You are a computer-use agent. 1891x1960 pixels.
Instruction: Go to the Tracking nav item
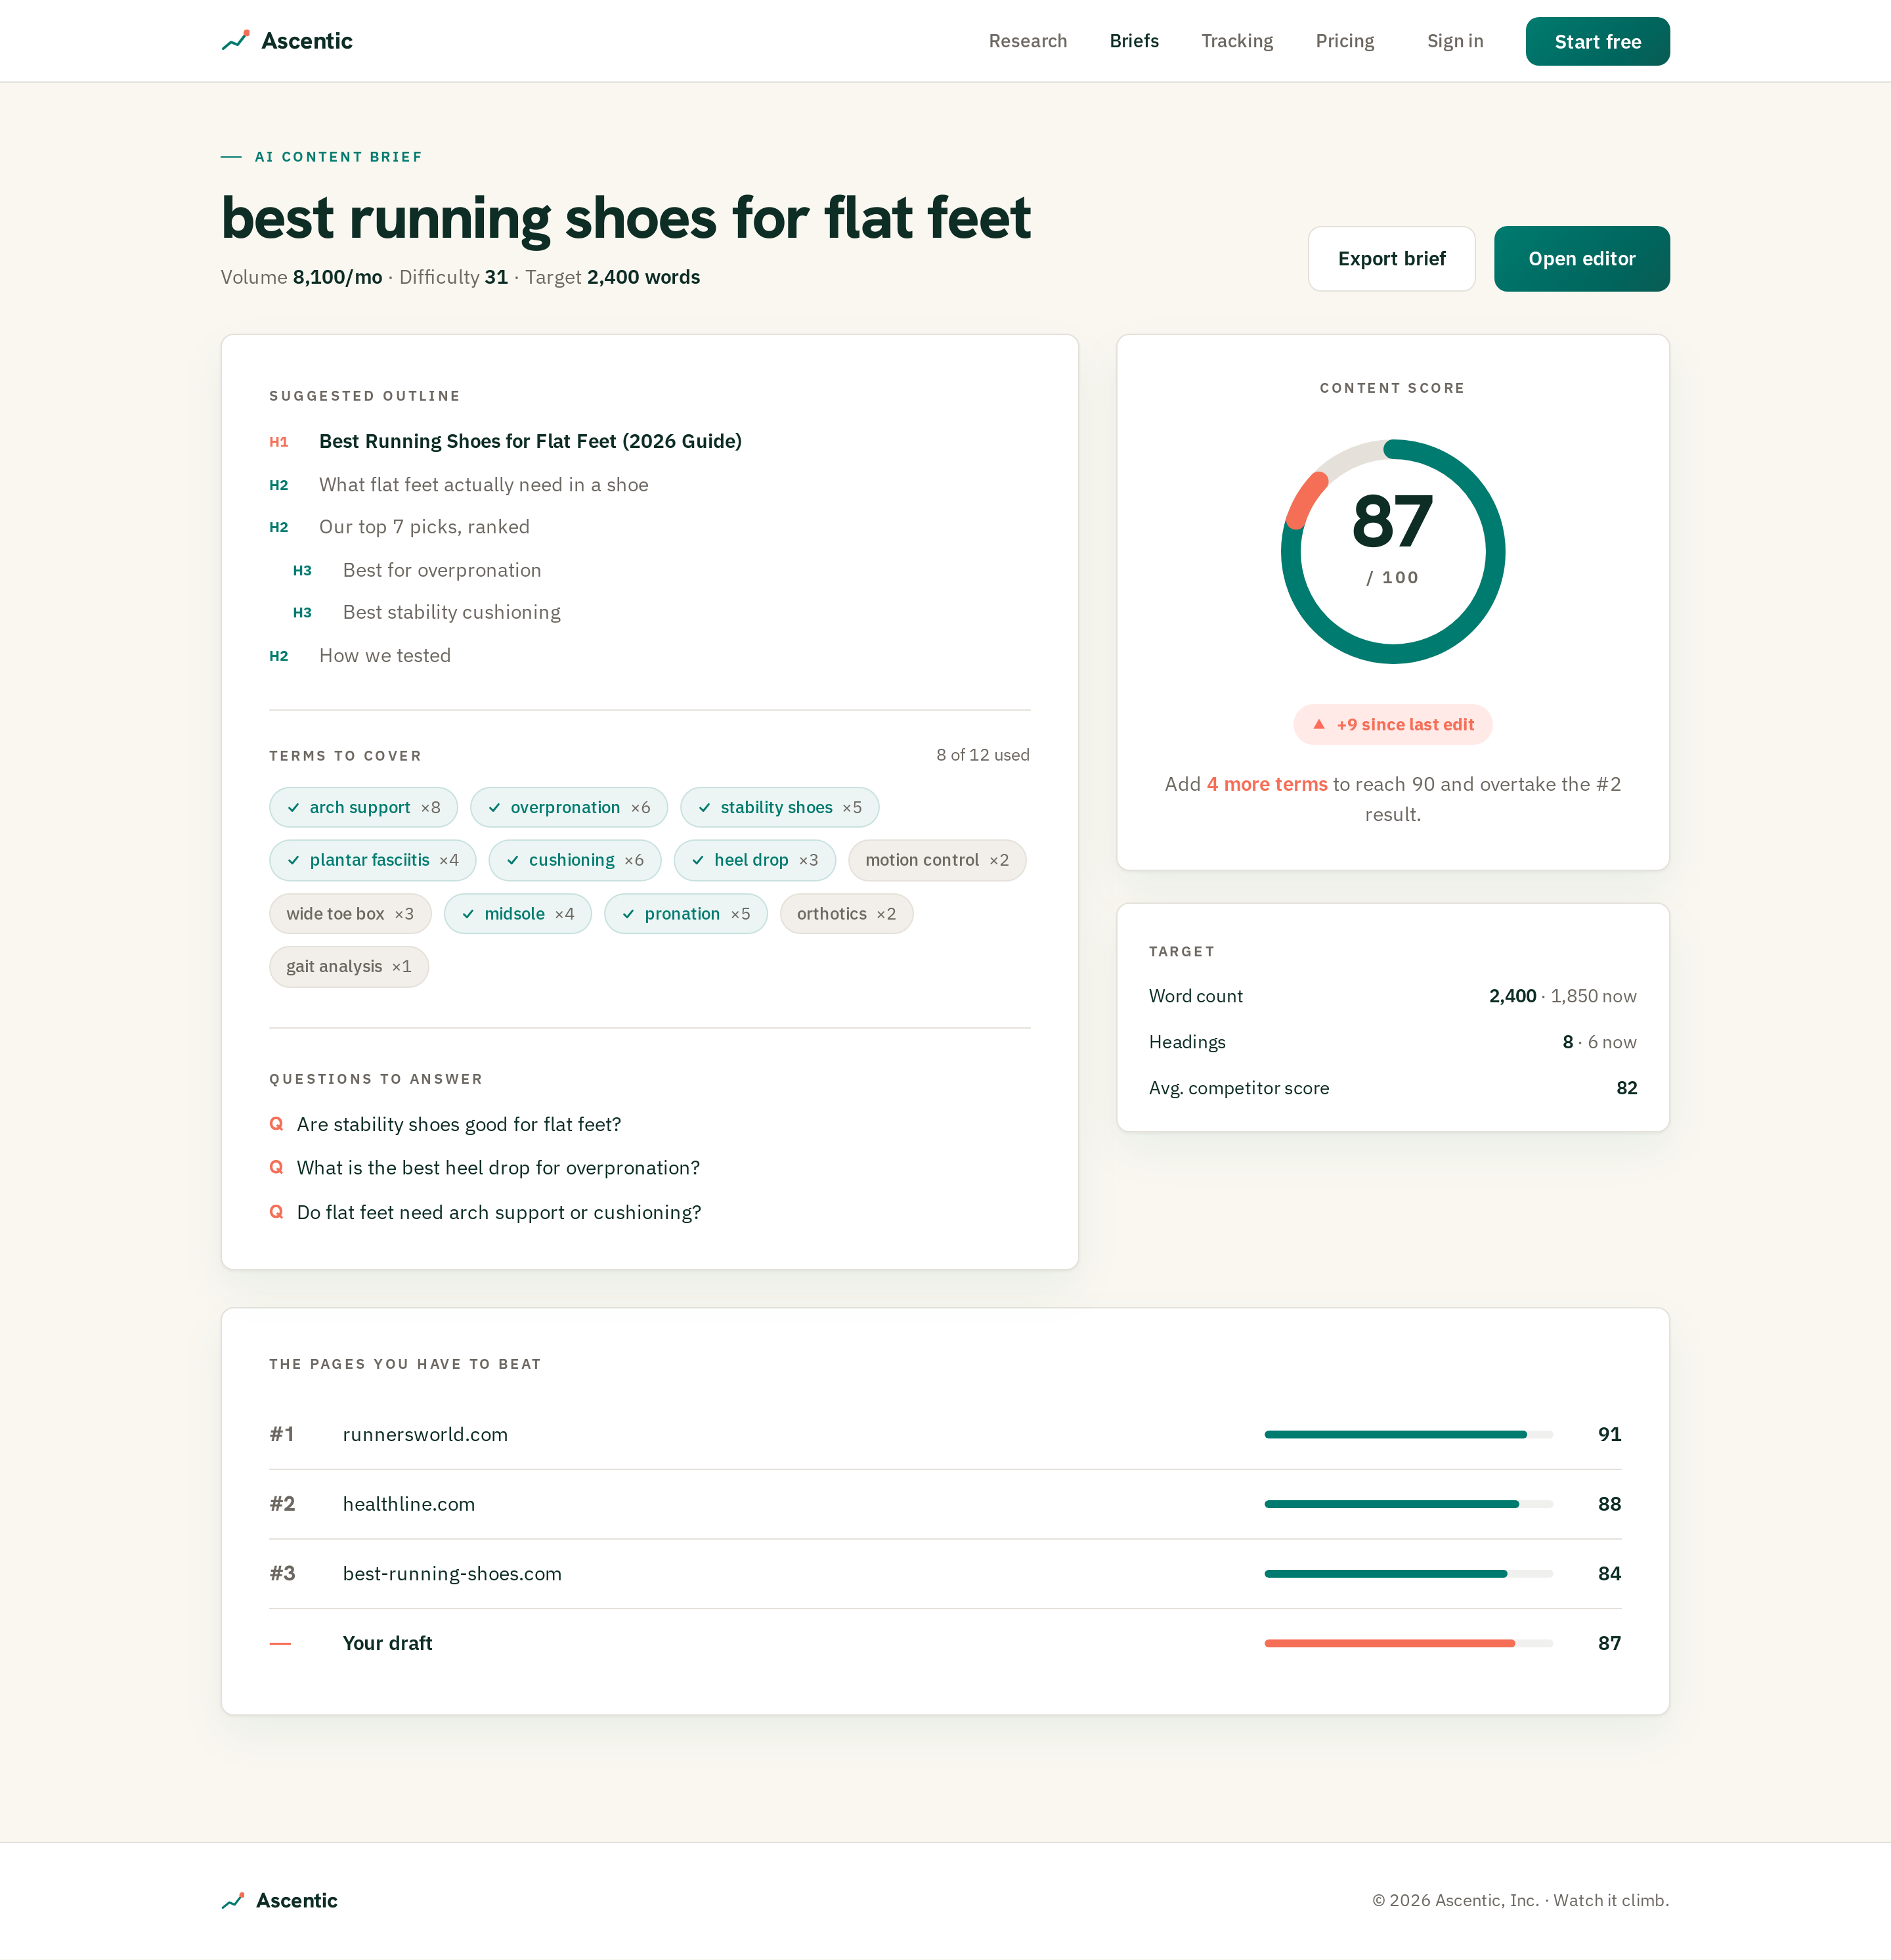click(1236, 41)
